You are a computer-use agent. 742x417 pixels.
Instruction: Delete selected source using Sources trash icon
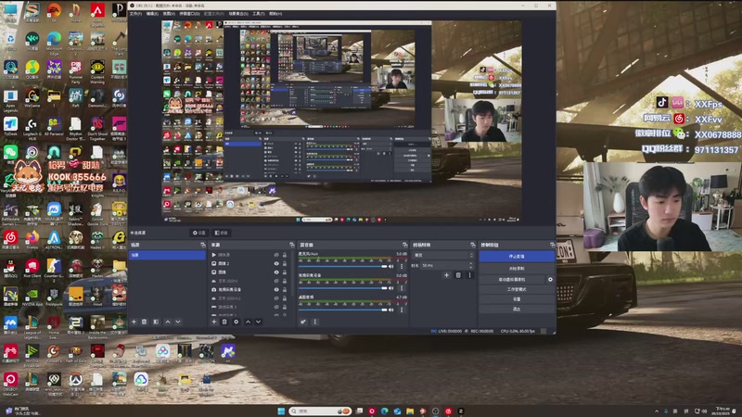click(x=224, y=322)
